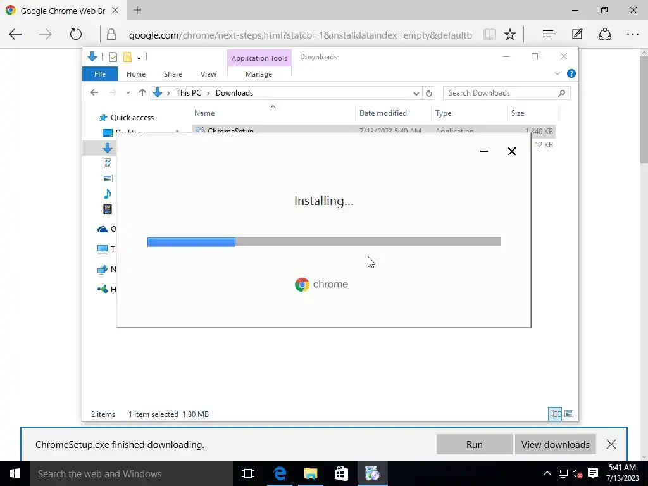648x486 pixels.
Task: Select the Application Tools tab header
Action: [259, 58]
